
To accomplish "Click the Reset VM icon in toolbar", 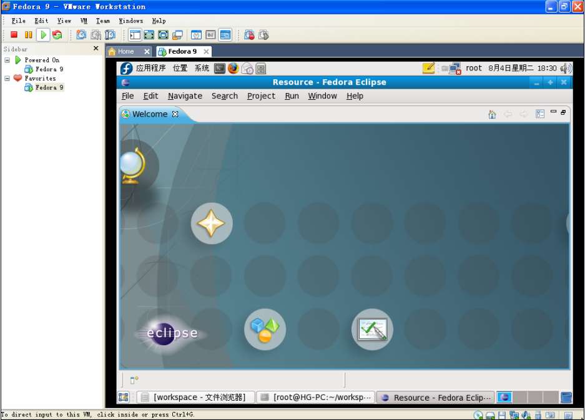I will (57, 35).
